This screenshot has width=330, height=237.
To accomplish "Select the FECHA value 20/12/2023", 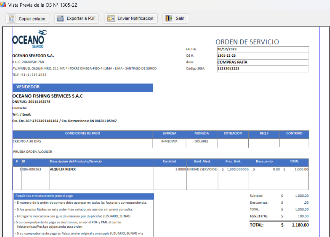I will click(227, 49).
